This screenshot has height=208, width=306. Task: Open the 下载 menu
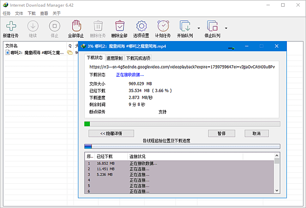click(x=32, y=13)
